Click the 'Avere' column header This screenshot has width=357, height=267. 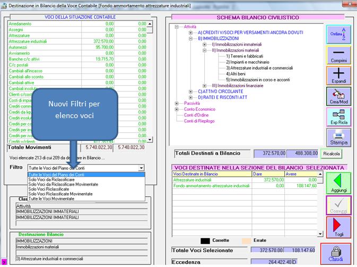(301, 174)
